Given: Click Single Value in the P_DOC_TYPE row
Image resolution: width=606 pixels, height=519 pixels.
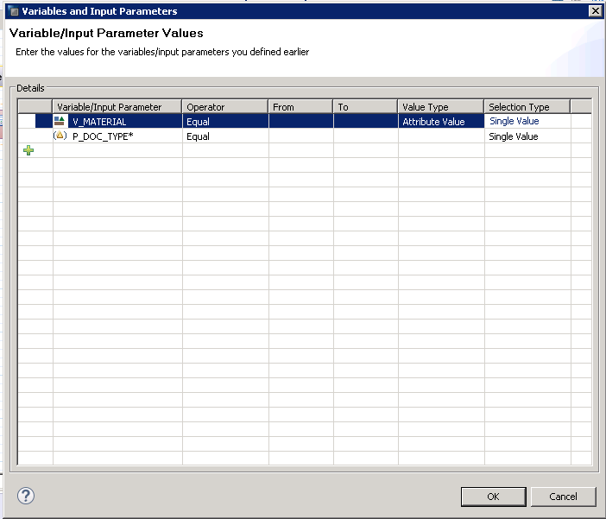Looking at the screenshot, I should click(514, 136).
